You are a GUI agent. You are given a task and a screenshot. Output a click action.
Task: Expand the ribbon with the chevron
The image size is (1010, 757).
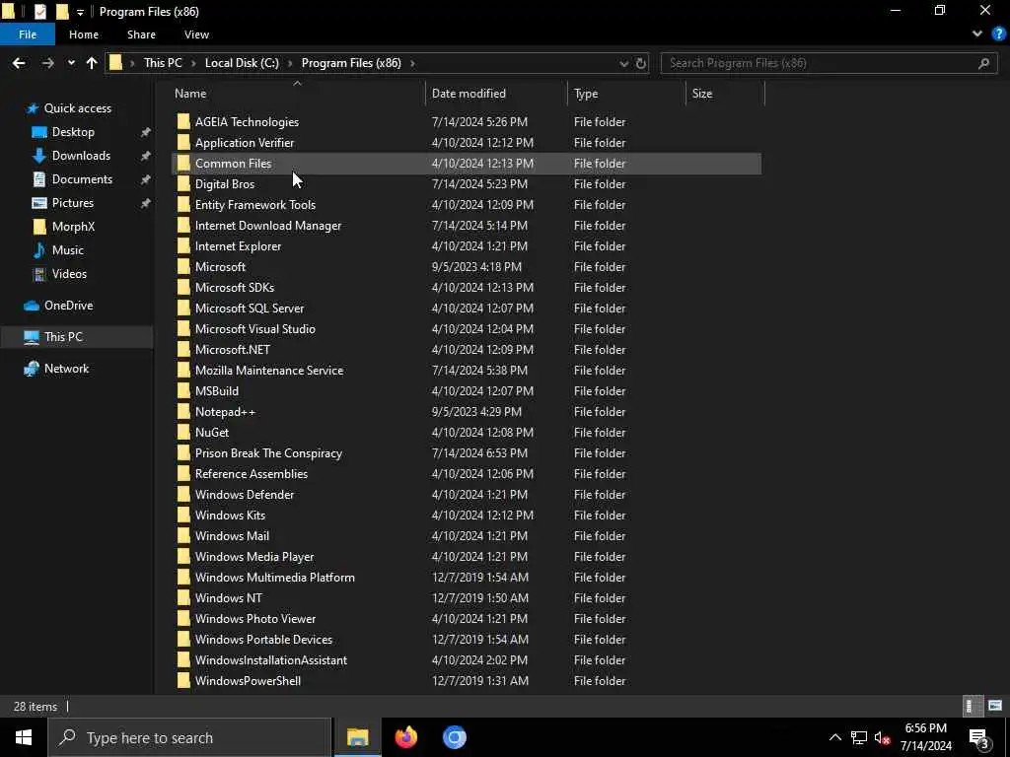977,34
